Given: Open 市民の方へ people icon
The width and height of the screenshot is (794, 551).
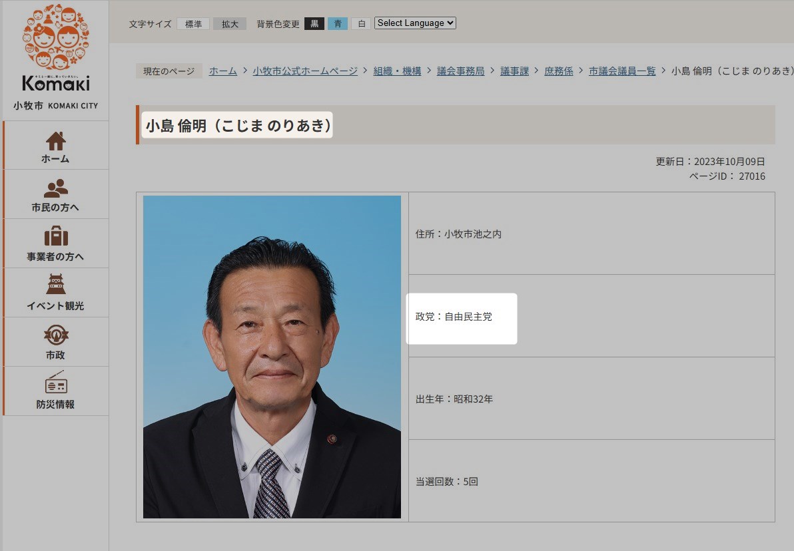Looking at the screenshot, I should [56, 188].
